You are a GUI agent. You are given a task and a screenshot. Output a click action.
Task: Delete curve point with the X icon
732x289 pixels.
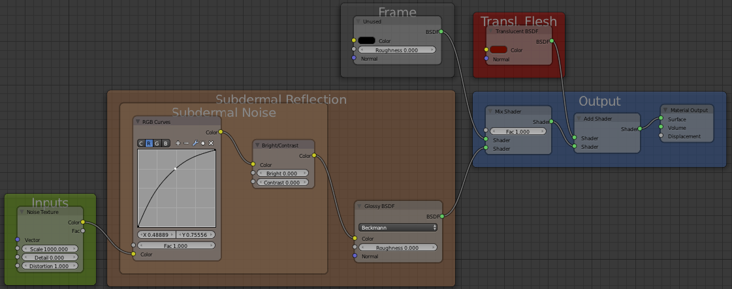(211, 143)
